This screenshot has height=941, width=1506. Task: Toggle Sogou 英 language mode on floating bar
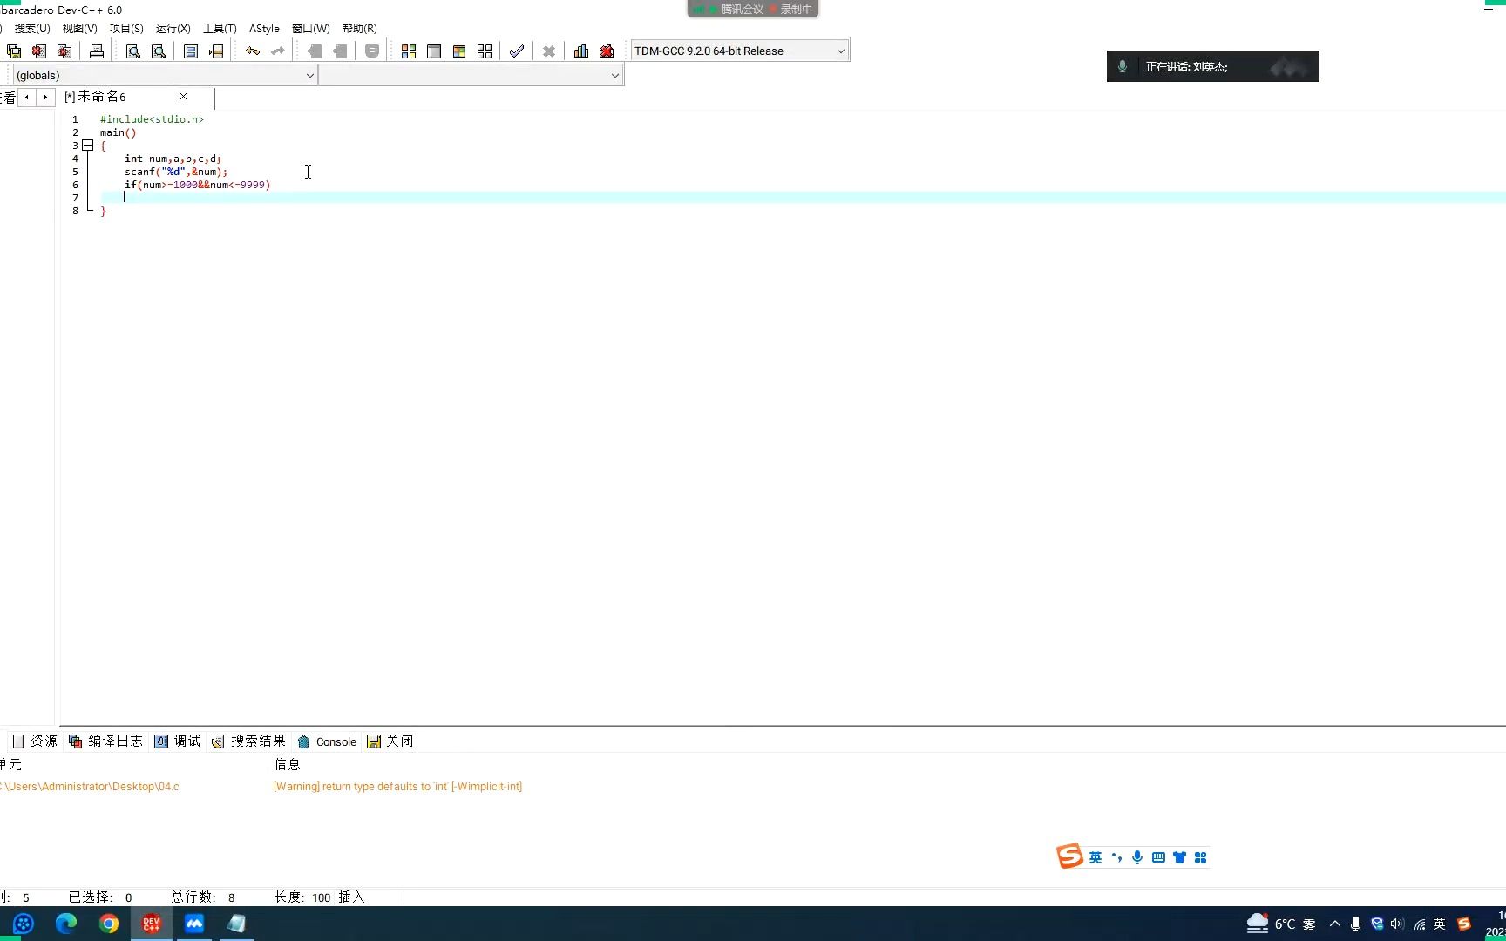(x=1096, y=858)
